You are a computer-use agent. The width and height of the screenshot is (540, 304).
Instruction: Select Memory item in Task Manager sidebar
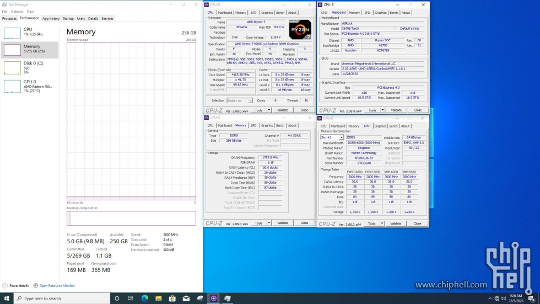tap(30, 50)
